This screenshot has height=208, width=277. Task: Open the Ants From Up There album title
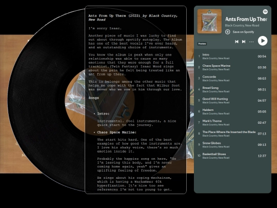tap(246, 19)
